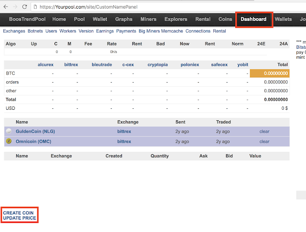Image resolution: width=306 pixels, height=232 pixels.
Task: Click the CREATE COIN link
Action: 18,213
